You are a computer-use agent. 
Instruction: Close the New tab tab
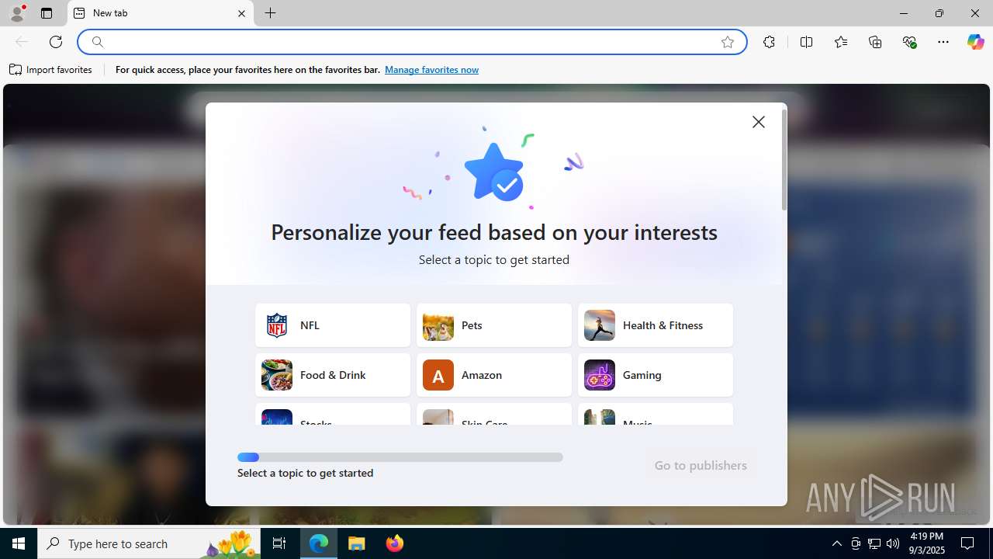tap(241, 13)
